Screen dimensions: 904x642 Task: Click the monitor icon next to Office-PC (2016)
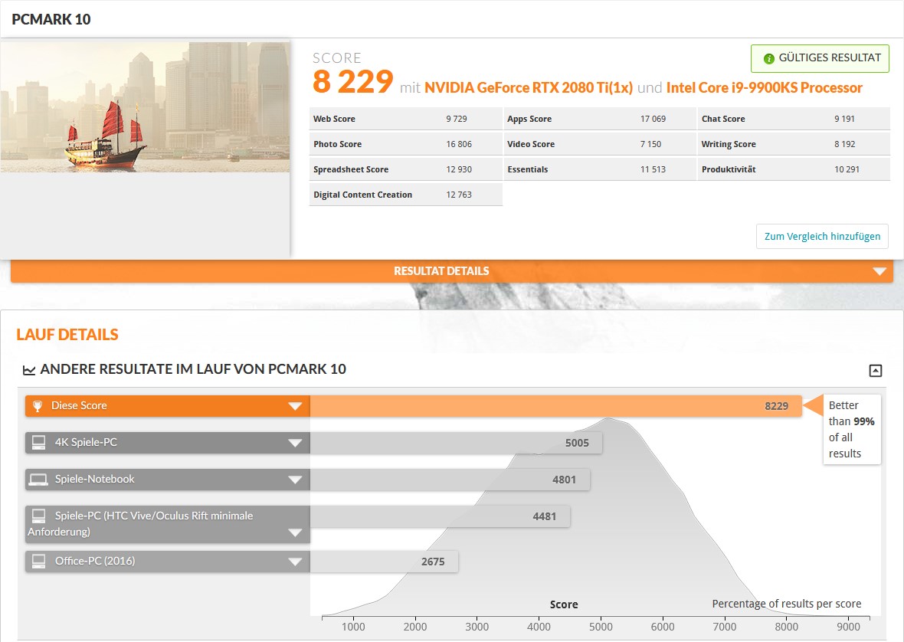pyautogui.click(x=38, y=562)
